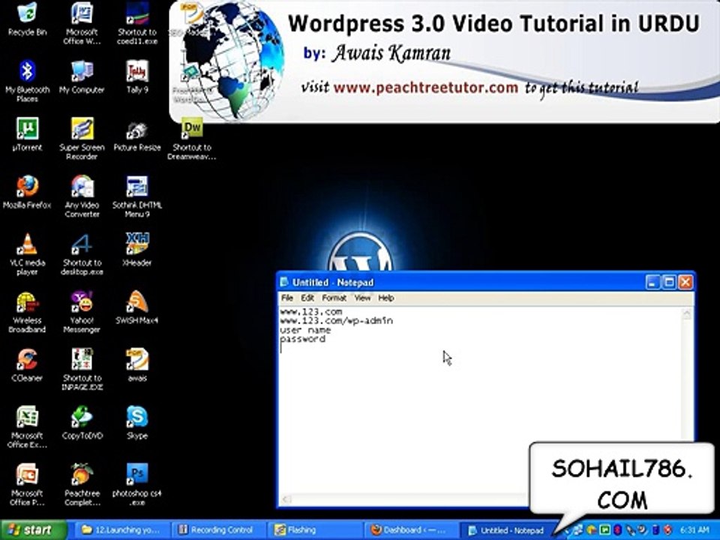The image size is (720, 540).
Task: Select Super Screen Recorder icon
Action: pyautogui.click(x=82, y=138)
